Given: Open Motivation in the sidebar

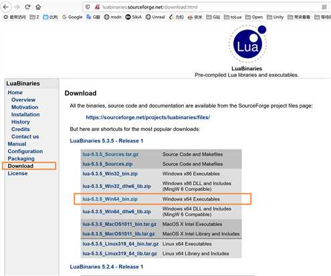Looking at the screenshot, I should pyautogui.click(x=25, y=107).
